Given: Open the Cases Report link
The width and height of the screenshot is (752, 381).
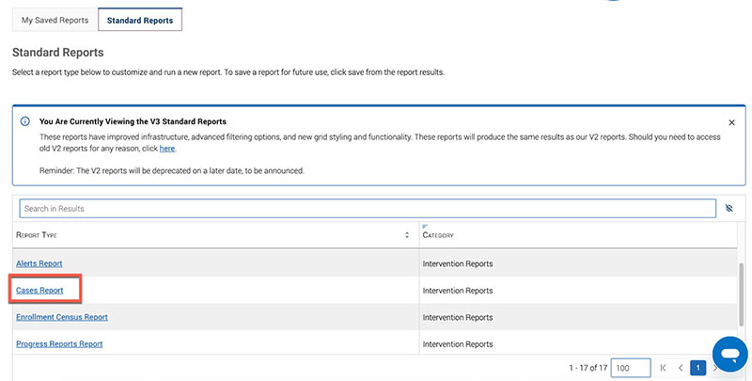Looking at the screenshot, I should point(39,291).
